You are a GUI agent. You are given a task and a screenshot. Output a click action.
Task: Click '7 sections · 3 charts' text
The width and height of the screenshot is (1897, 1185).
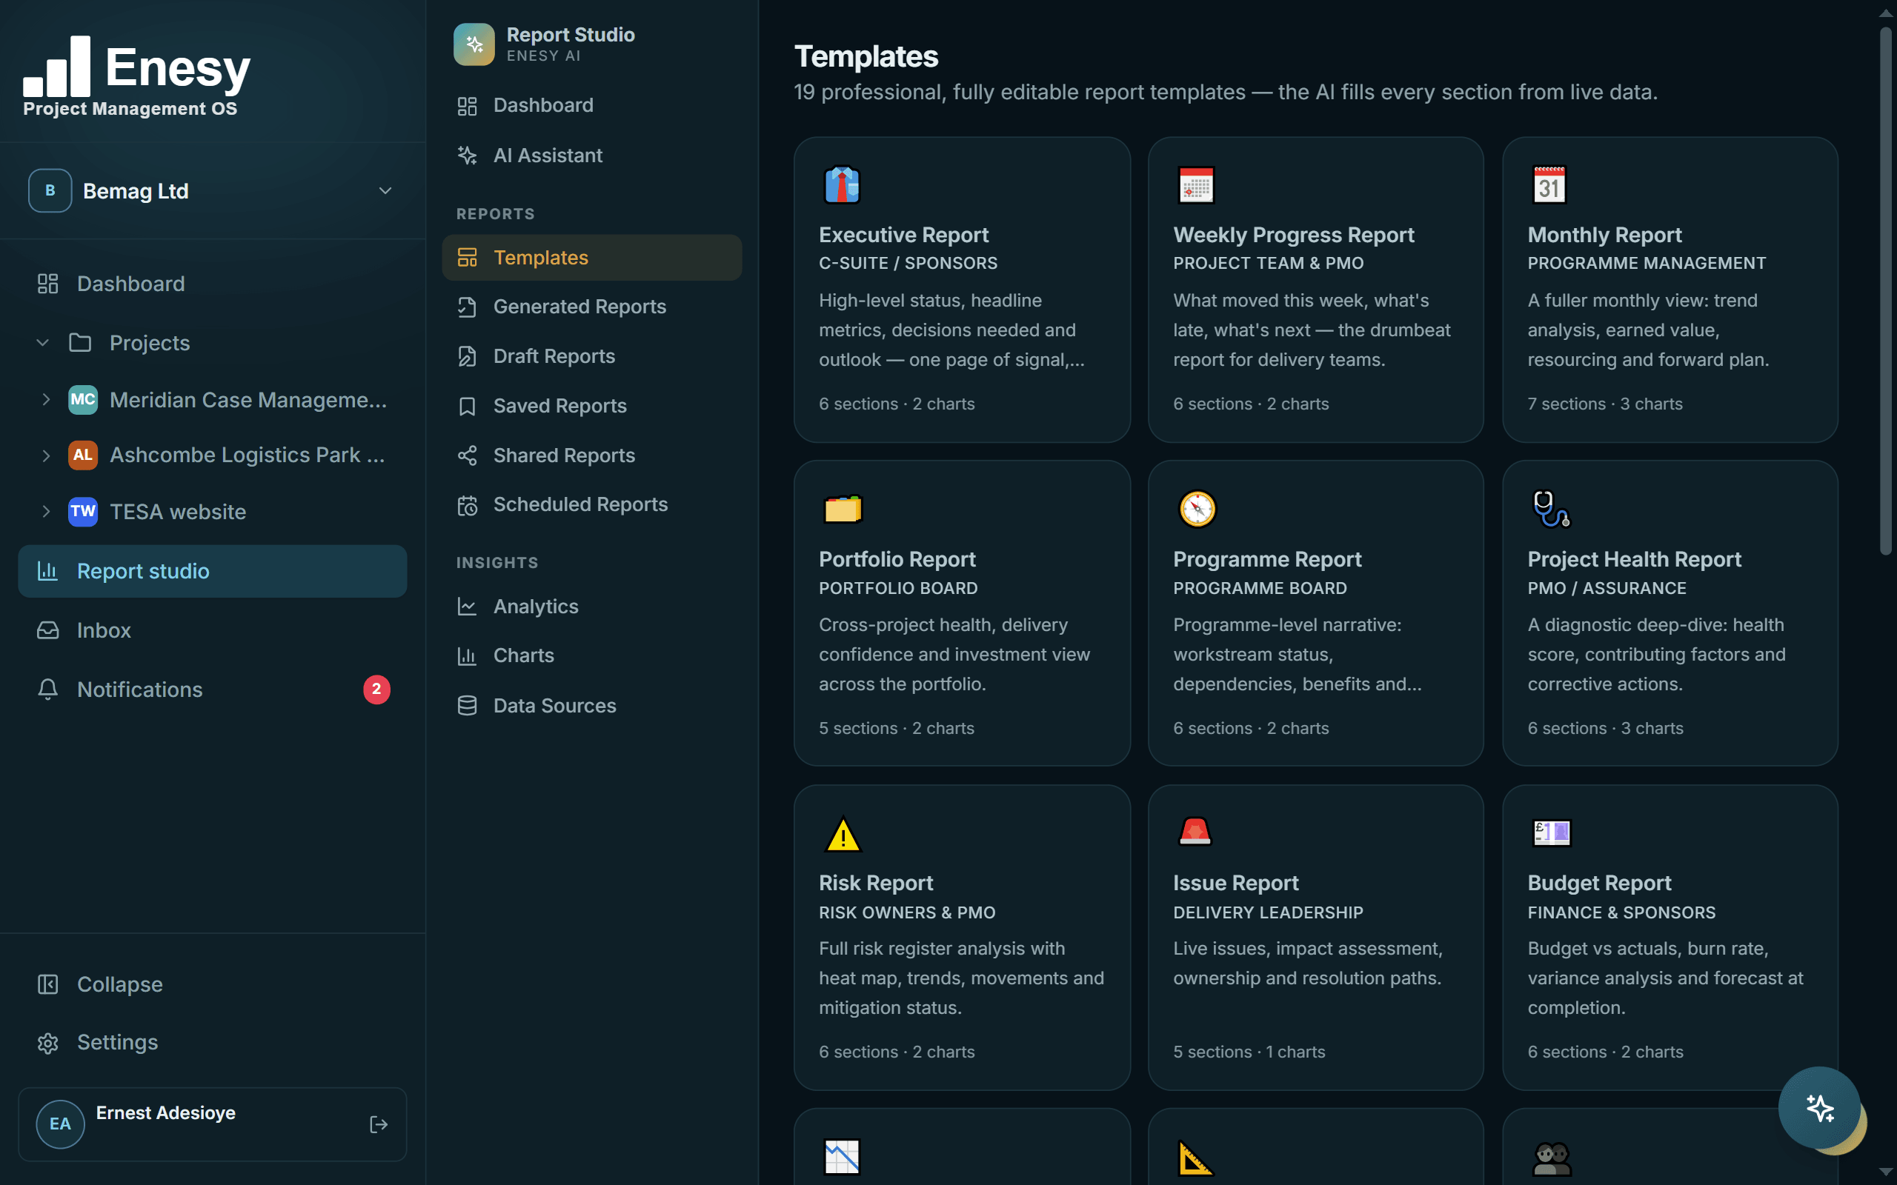coord(1604,404)
